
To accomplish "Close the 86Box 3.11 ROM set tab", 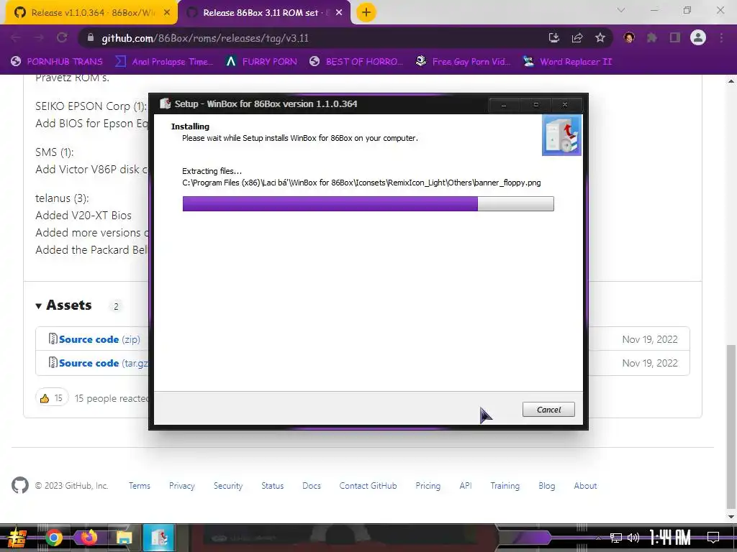I will (339, 13).
